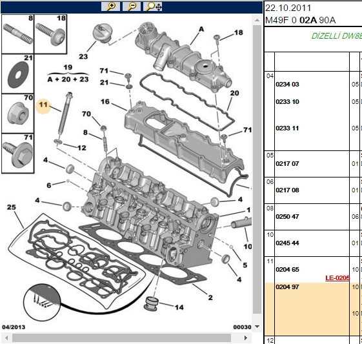Click callout number 1 cylinder head
This screenshot has height=344, width=362.
[x=248, y=210]
